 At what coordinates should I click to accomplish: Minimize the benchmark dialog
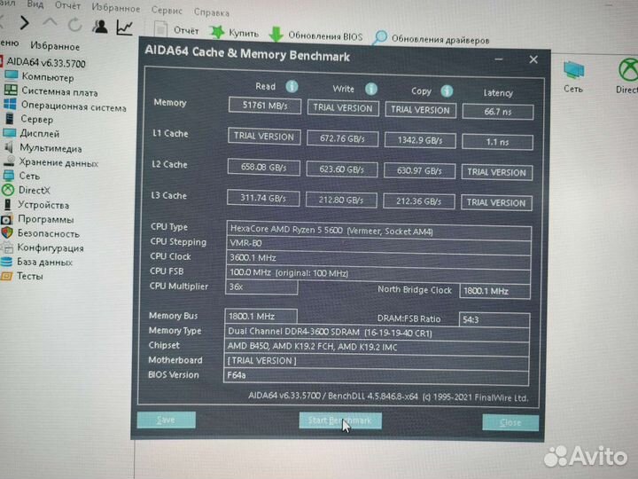point(499,59)
